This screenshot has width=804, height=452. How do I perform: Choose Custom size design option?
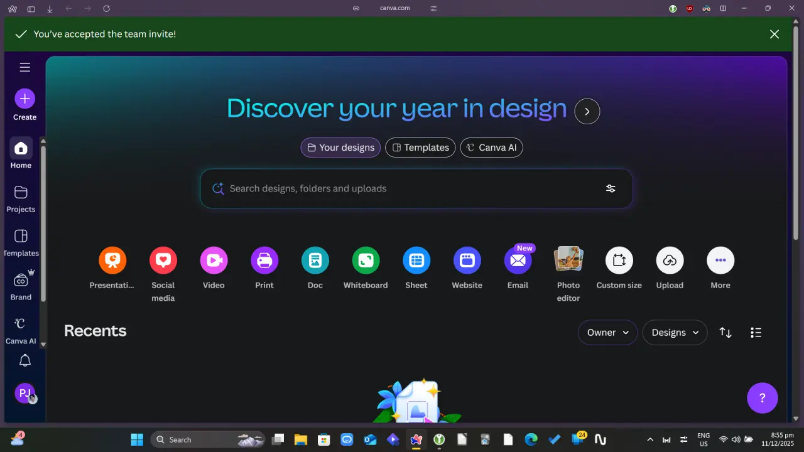(x=619, y=260)
